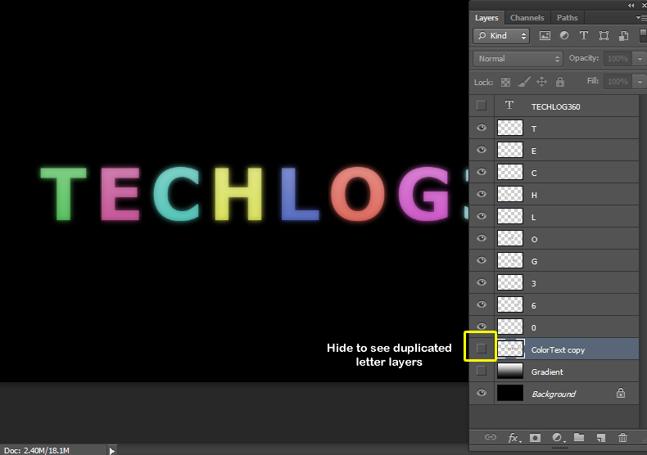Select the Gradient layer thumbnail
The width and height of the screenshot is (647, 455).
(510, 371)
